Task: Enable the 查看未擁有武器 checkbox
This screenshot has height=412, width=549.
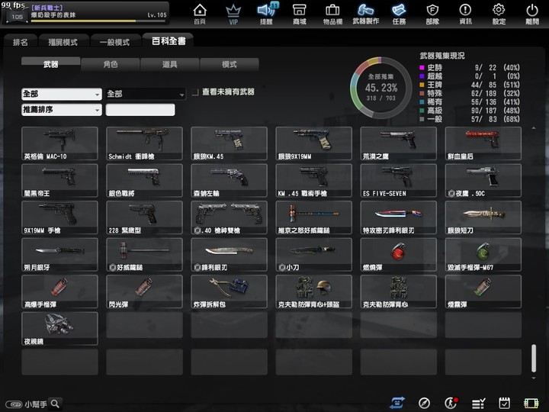Action: click(x=195, y=92)
